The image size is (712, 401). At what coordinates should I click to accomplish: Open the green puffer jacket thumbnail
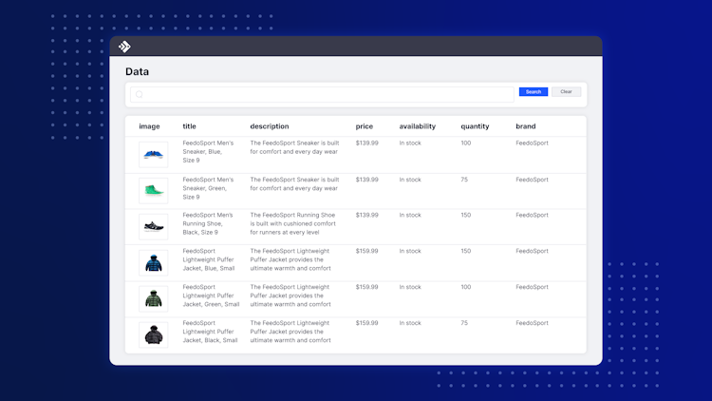[154, 298]
